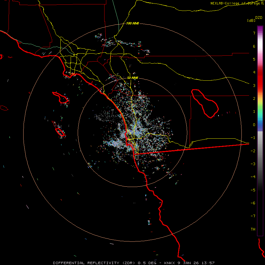Image resolution: width=265 pixels, height=265 pixels.
Task: Click the "0" tick on the color scale
Action: (254, 125)
